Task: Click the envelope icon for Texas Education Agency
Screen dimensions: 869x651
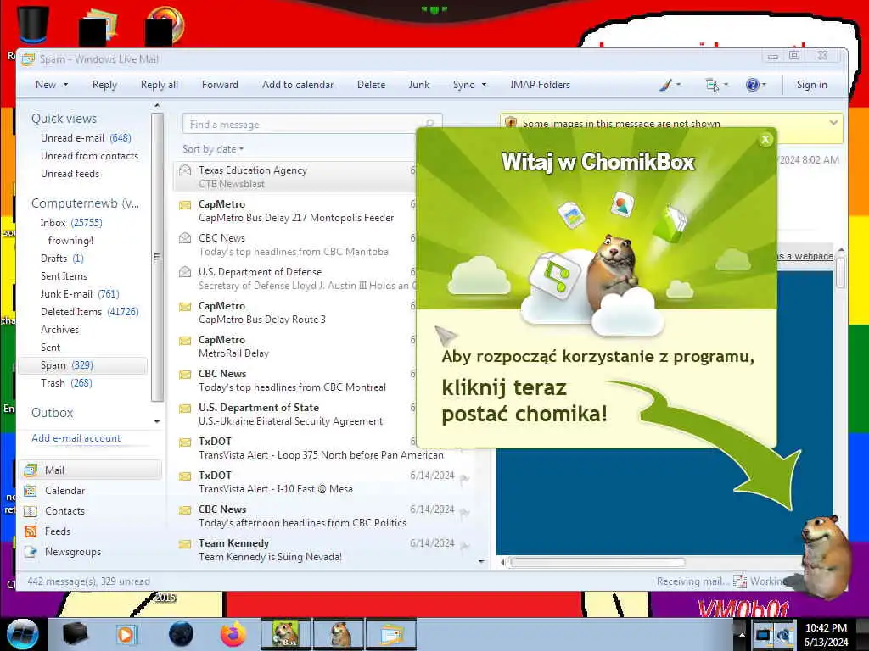Action: 185,170
